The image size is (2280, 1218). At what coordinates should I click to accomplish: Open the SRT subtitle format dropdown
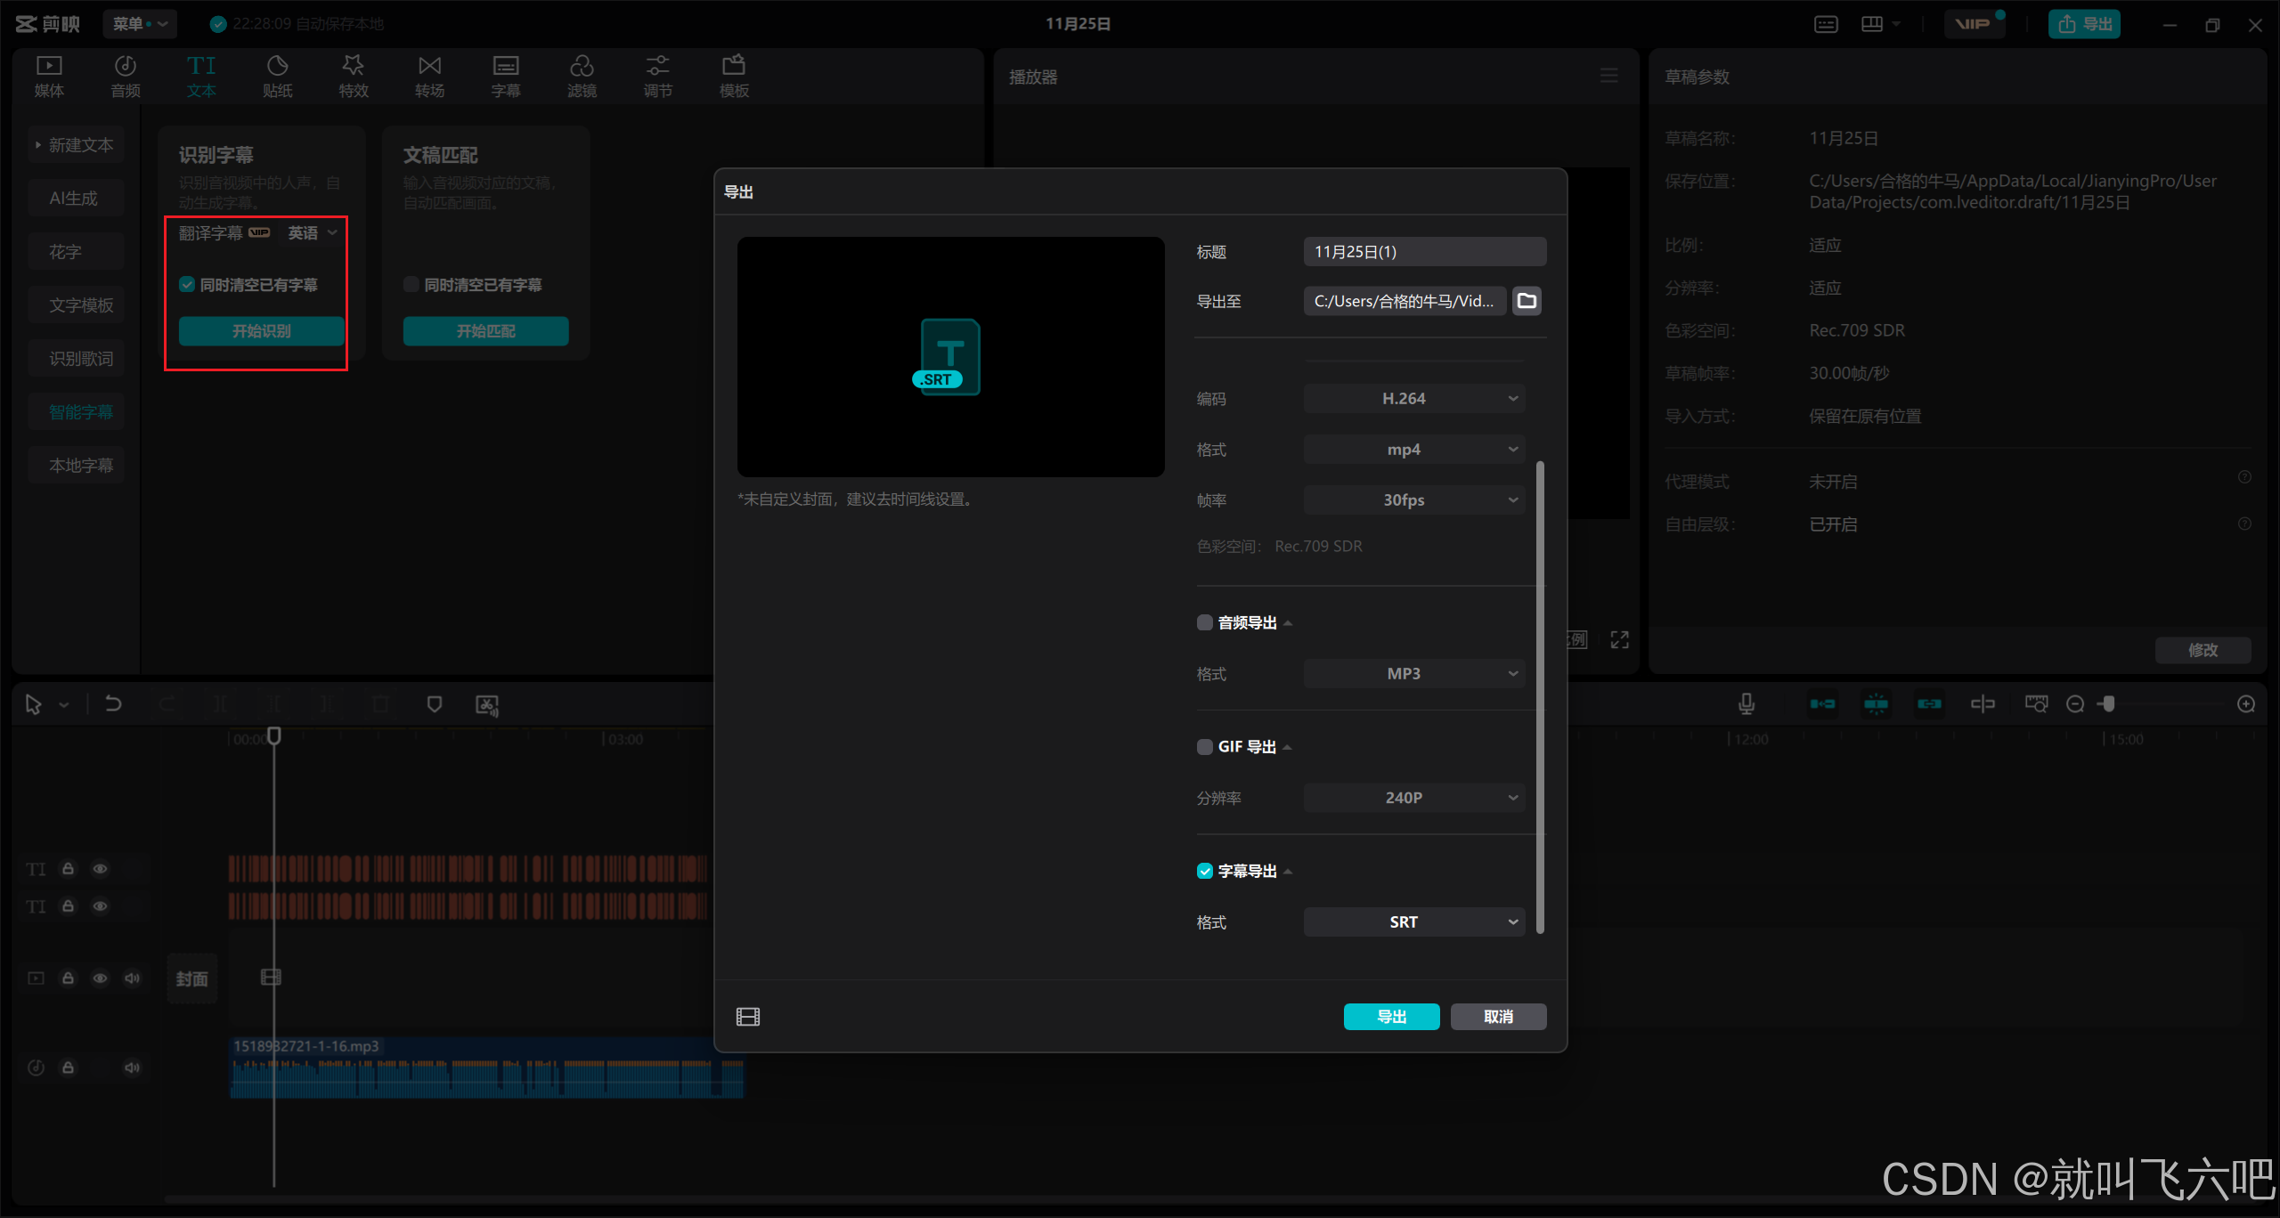[1414, 922]
